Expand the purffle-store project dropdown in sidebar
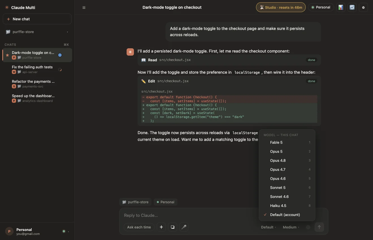The width and height of the screenshot is (373, 240). [37, 32]
